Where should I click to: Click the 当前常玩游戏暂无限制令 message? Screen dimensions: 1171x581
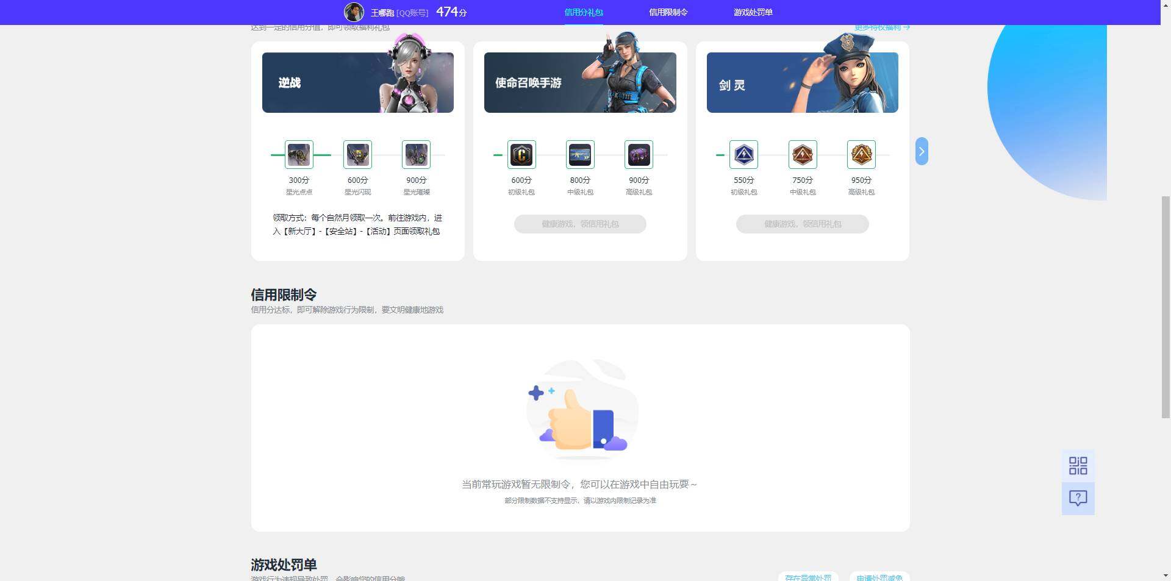click(x=579, y=484)
